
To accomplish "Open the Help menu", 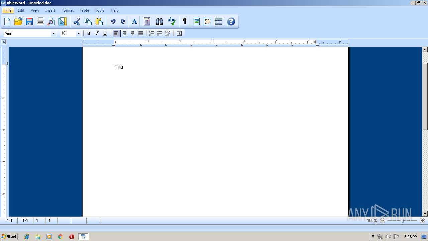I will [115, 10].
